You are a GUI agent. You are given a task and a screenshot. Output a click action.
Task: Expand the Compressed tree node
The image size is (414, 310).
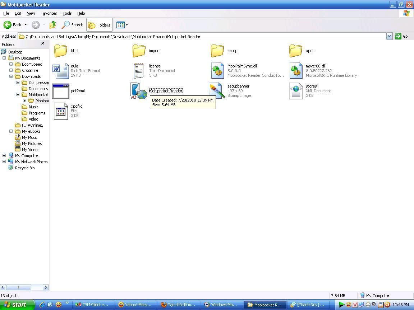18,82
